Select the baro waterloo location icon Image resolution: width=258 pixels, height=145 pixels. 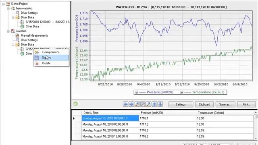coord(13,8)
